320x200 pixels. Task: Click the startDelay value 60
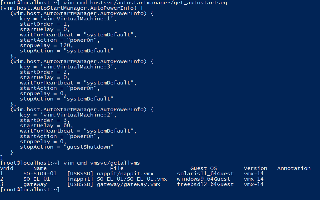66,126
